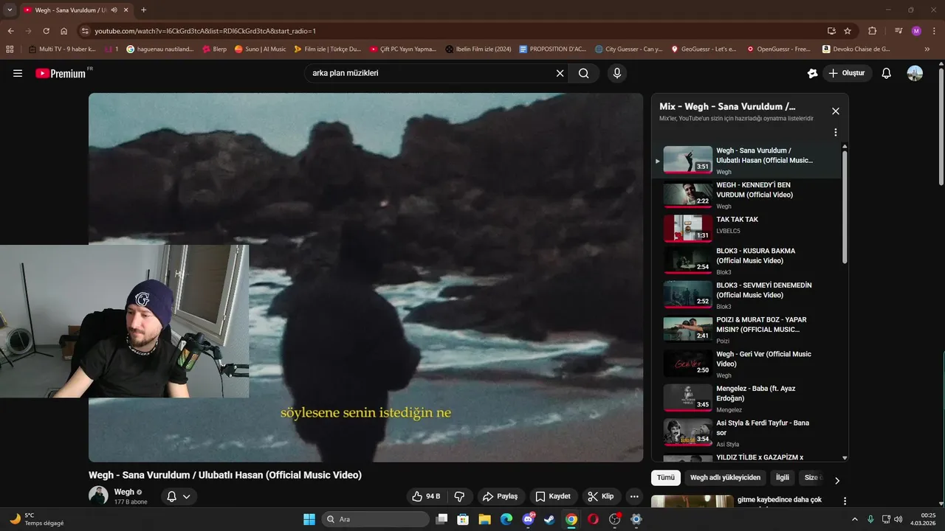Select the İlgili filter chip
This screenshot has width=945, height=531.
point(783,478)
